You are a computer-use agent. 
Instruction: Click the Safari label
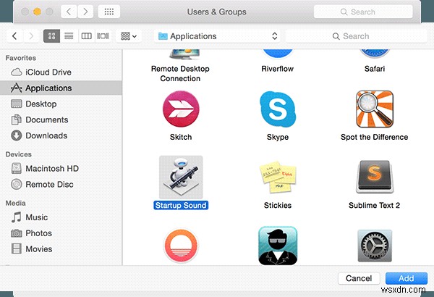click(x=375, y=69)
